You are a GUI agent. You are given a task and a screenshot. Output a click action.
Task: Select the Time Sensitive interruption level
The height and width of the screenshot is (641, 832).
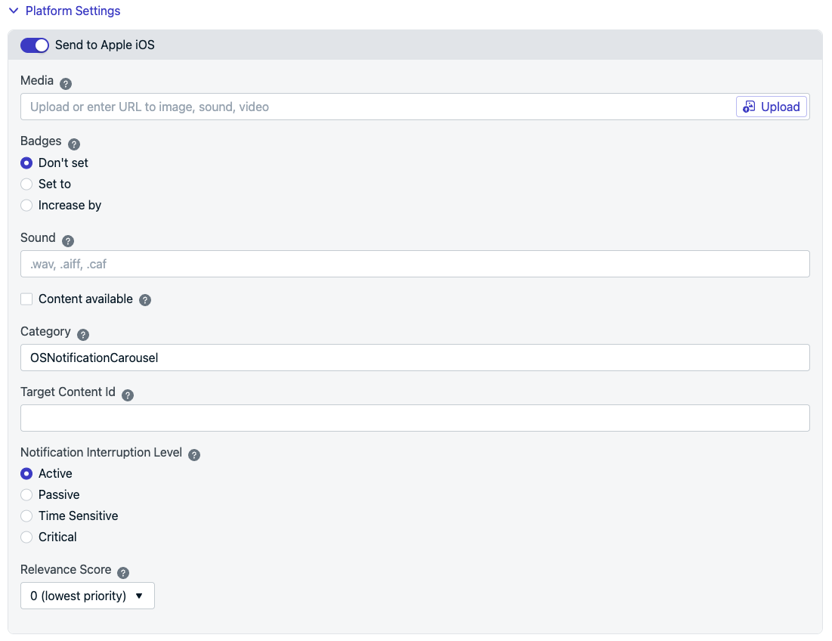click(26, 516)
